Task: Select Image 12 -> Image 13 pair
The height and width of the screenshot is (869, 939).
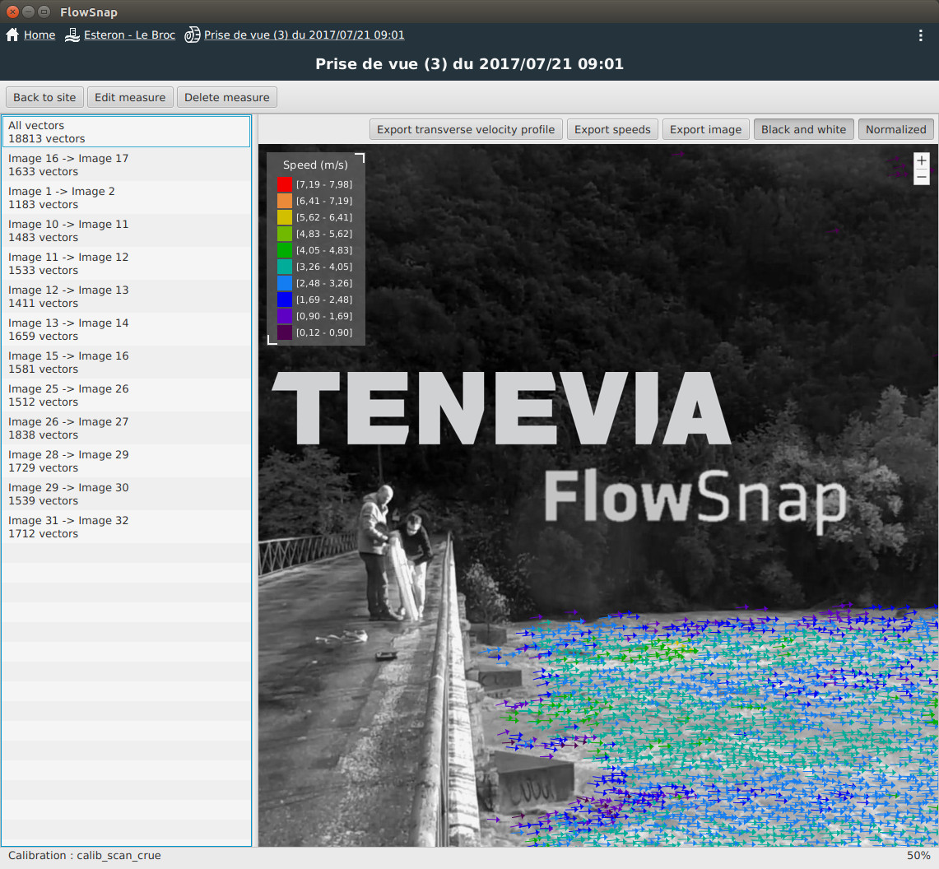Action: [x=126, y=296]
